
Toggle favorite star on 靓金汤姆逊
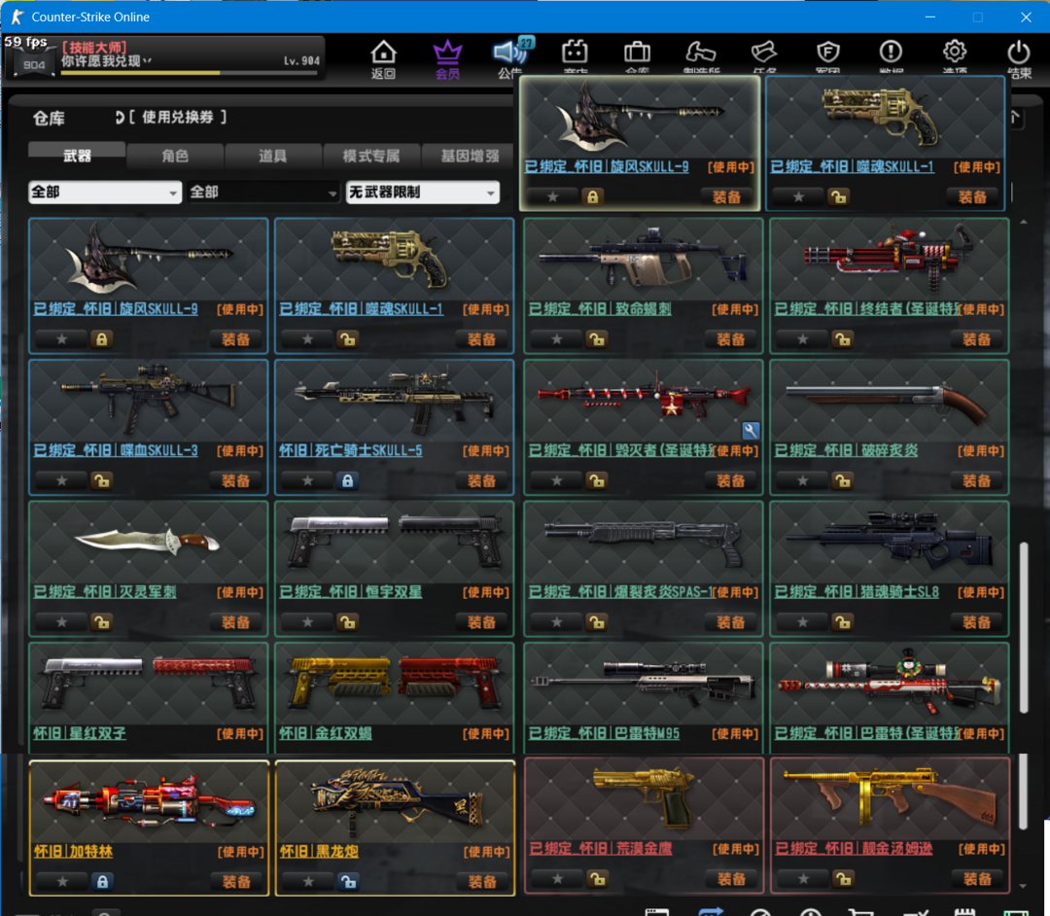click(x=804, y=878)
